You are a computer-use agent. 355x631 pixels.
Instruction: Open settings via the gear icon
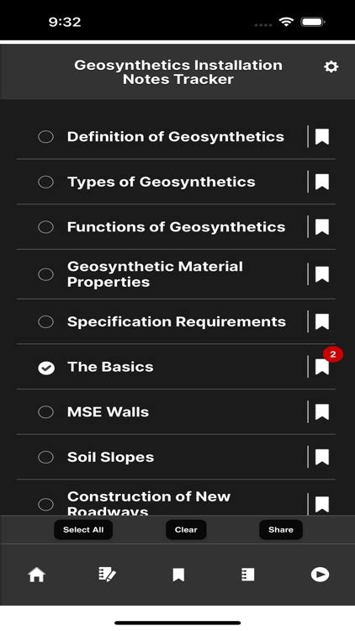point(331,66)
